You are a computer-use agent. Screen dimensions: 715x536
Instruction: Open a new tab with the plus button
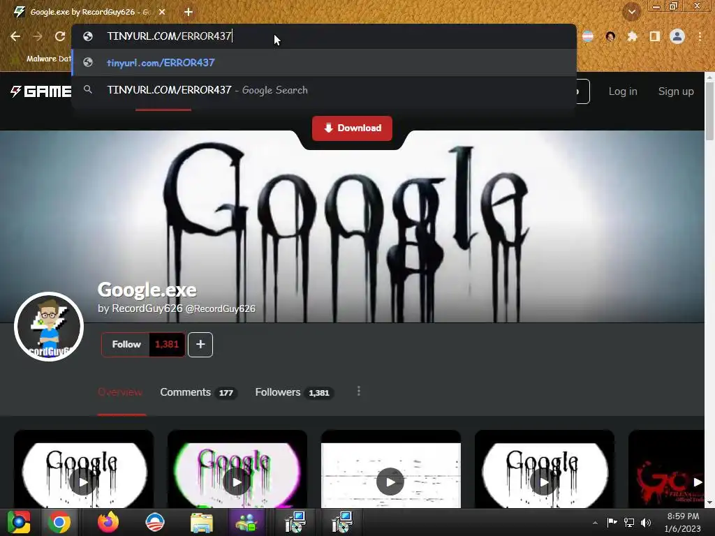click(x=189, y=12)
